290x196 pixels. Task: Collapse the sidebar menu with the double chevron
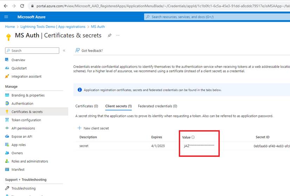pyautogui.click(x=64, y=51)
